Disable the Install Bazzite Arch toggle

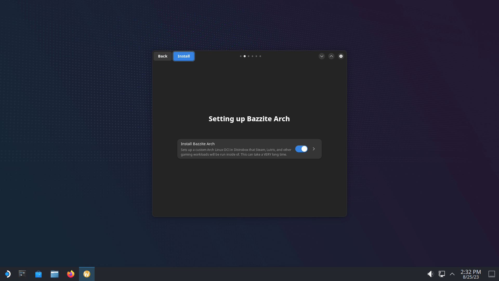[x=301, y=149]
